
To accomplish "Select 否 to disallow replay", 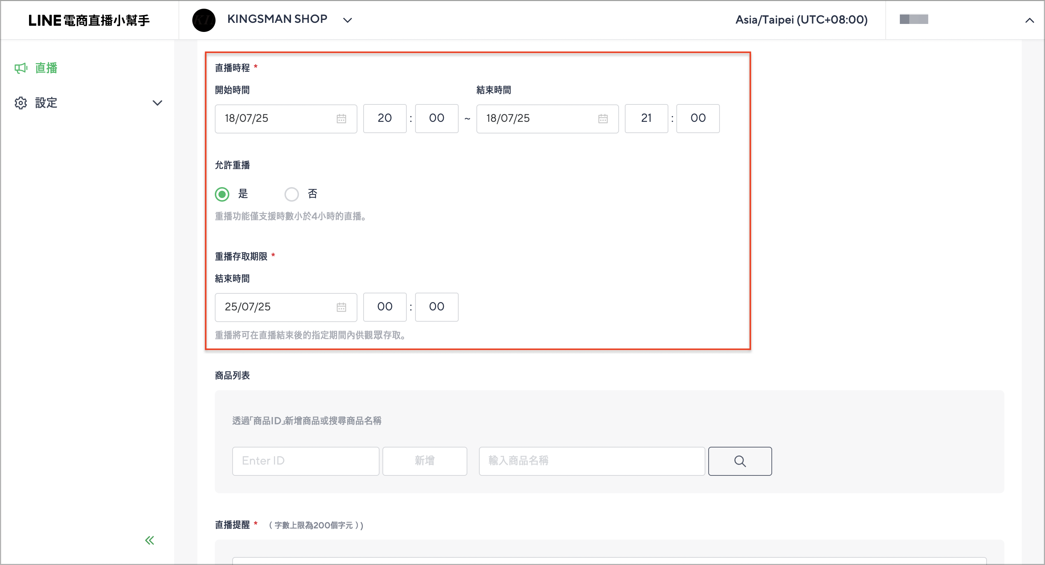I will tap(292, 194).
